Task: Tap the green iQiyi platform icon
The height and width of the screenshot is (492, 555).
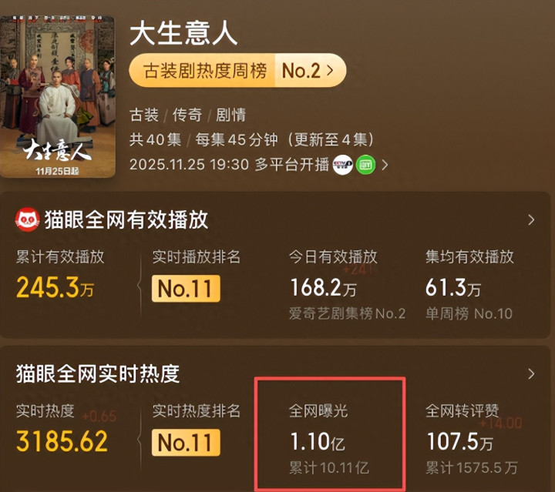Action: [x=365, y=165]
